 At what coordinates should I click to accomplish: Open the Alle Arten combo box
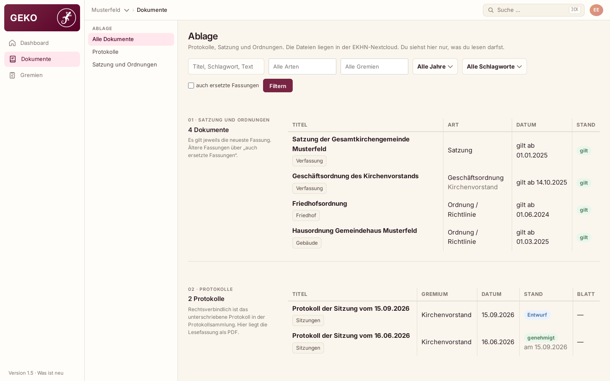[x=302, y=66]
